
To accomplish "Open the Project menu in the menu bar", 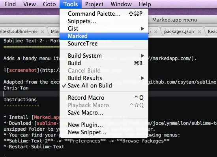I will coord(94,4).
